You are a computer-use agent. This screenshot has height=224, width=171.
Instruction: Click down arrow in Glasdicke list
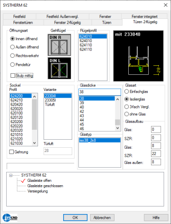[x=117, y=128]
